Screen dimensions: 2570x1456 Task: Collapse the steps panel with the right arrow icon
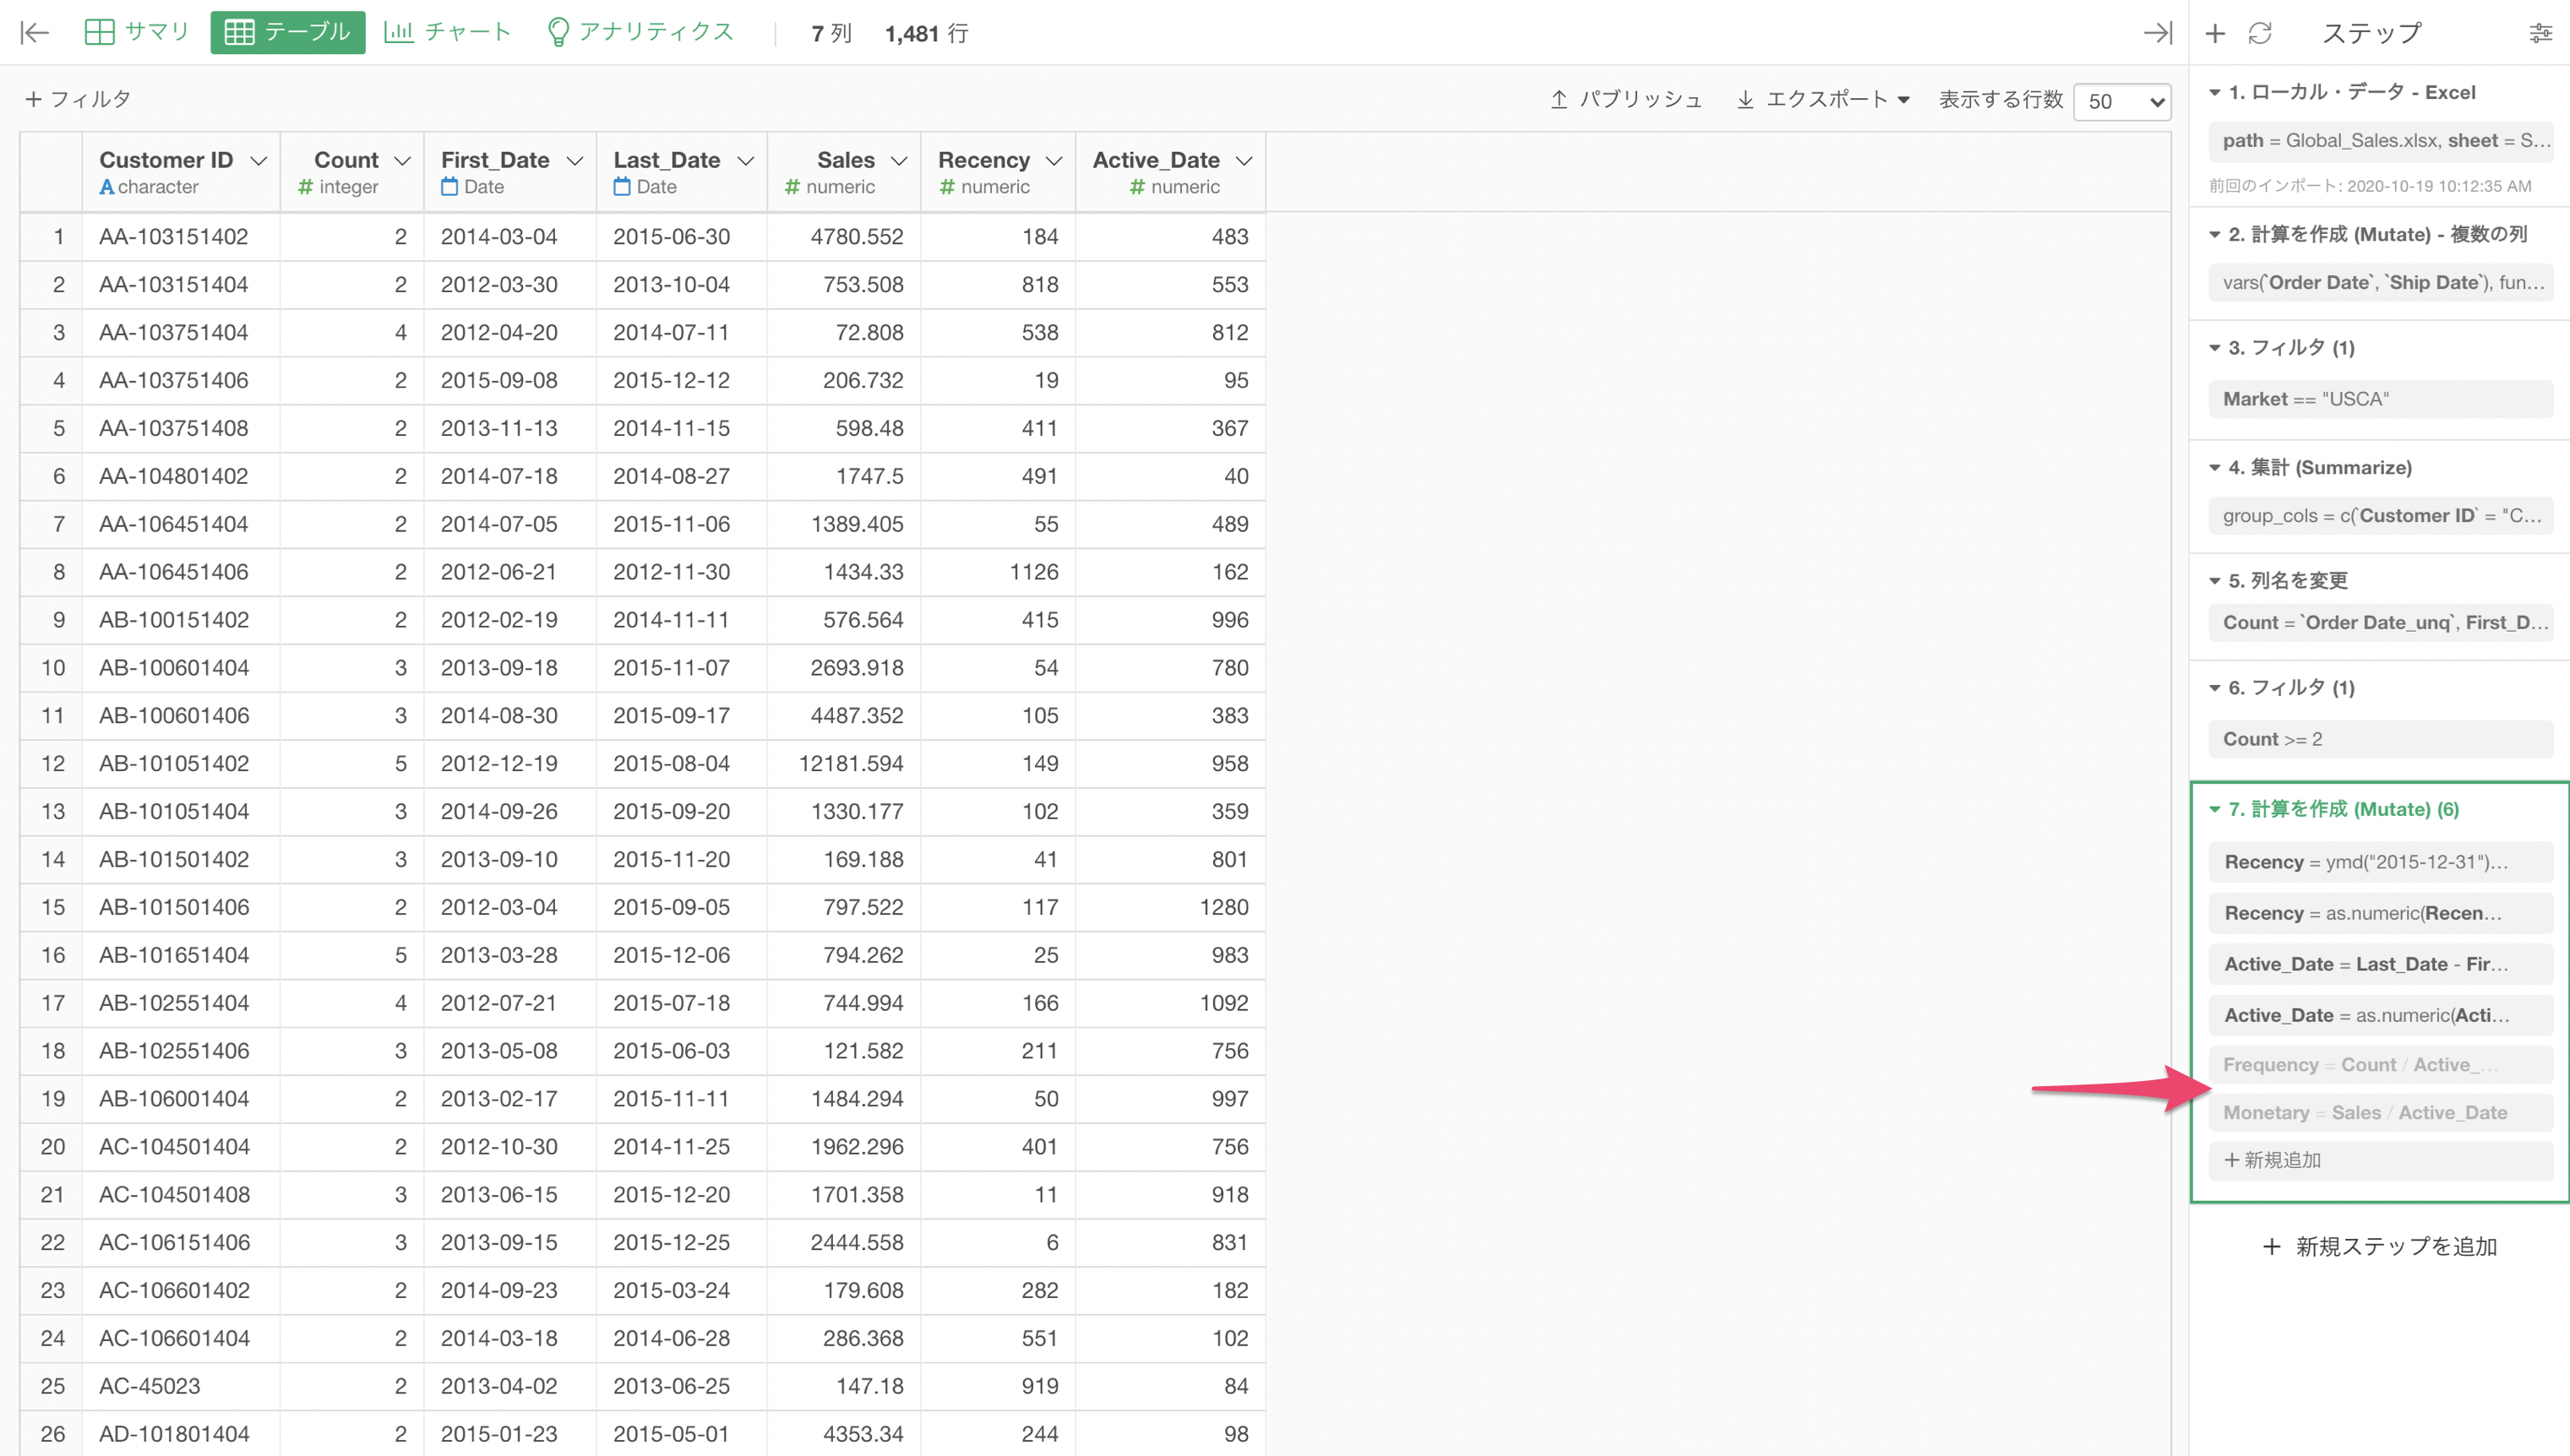(2158, 33)
